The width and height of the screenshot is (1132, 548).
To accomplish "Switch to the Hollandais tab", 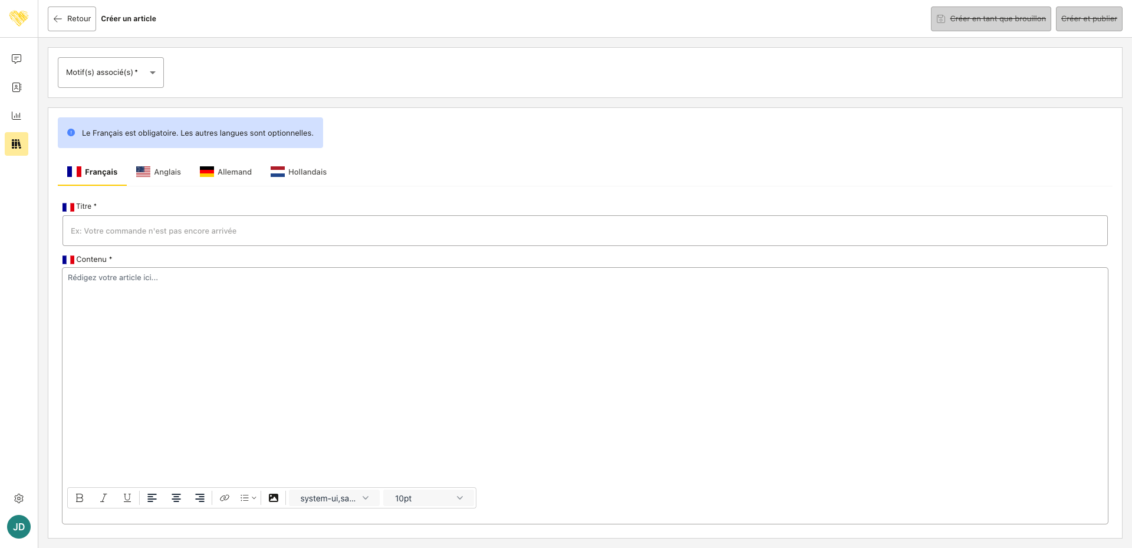I will click(x=298, y=172).
